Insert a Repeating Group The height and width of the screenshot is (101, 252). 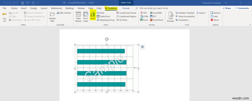coord(106,20)
